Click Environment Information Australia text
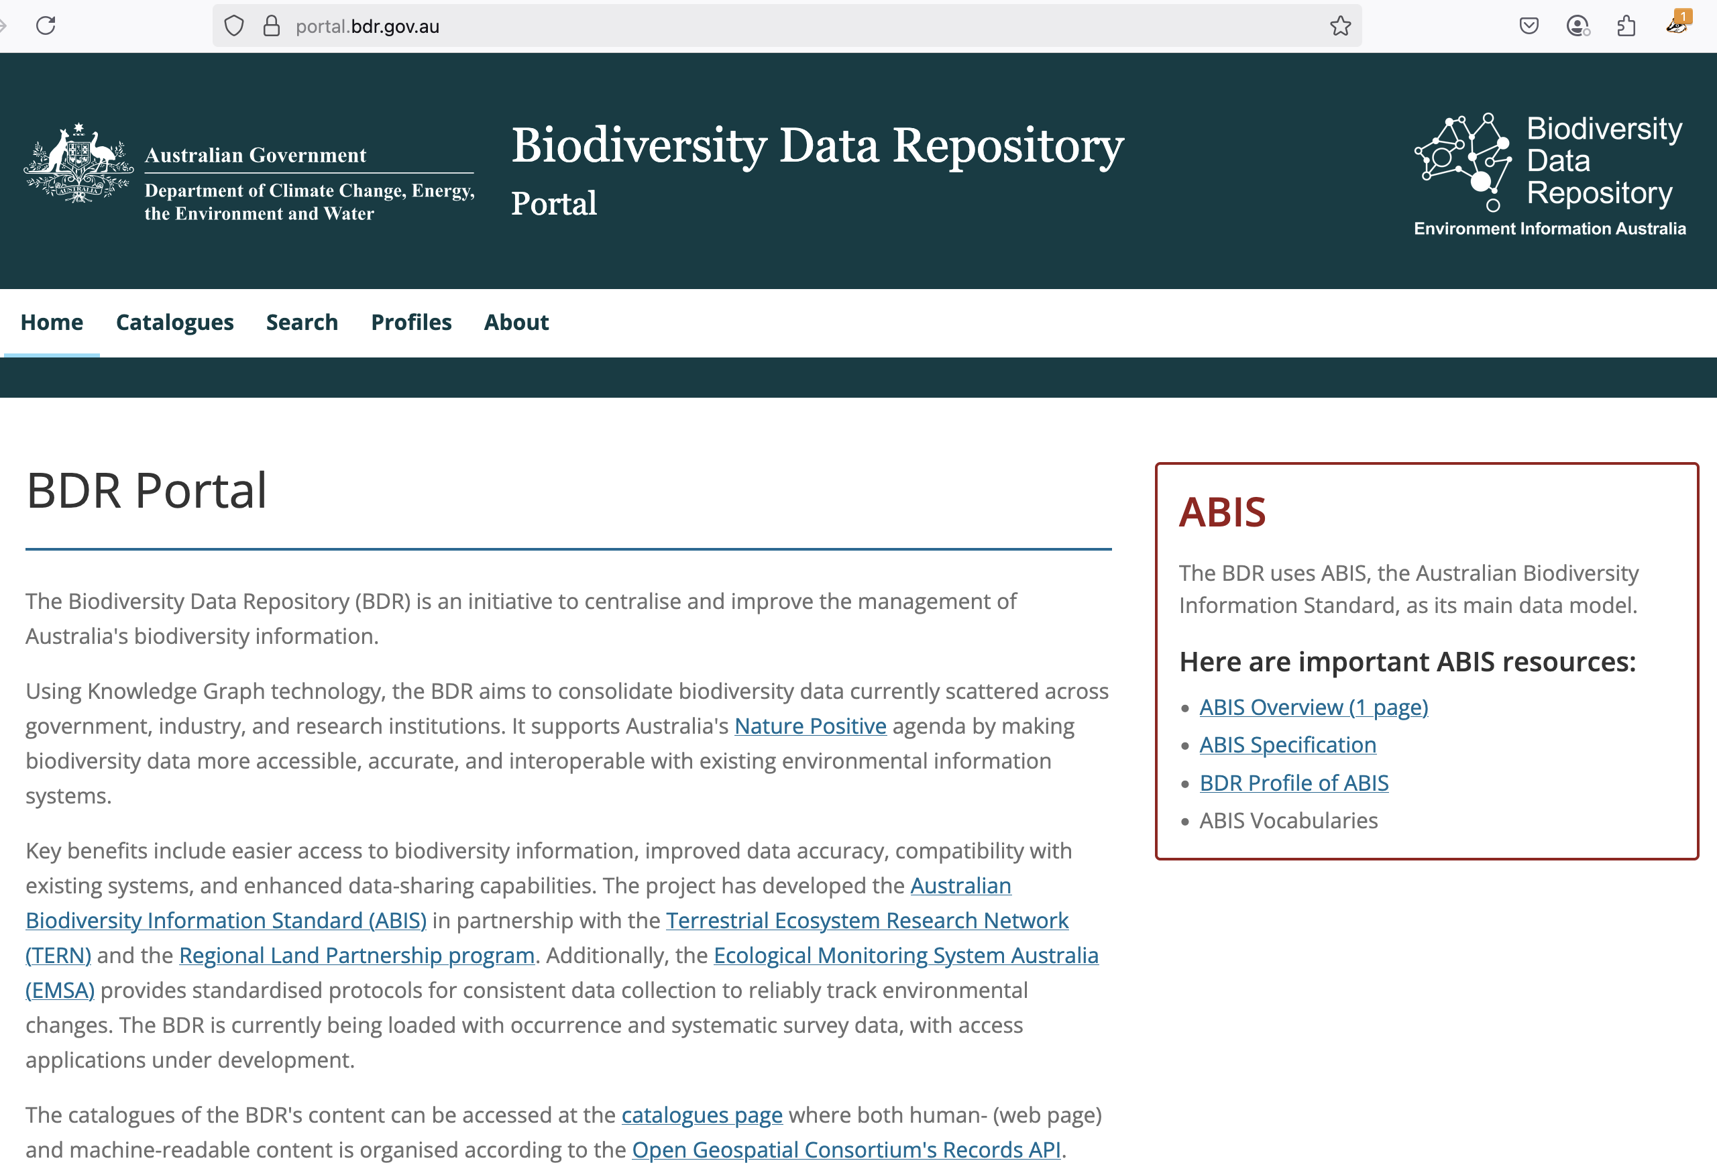This screenshot has width=1717, height=1171. coord(1549,228)
